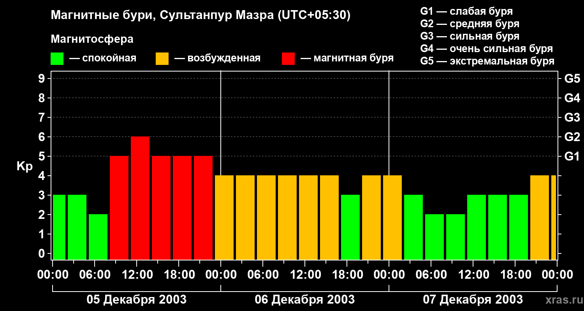Screen dimensions: 584x311
Task: Click the 'G1' label on the right axis
Action: [x=572, y=156]
